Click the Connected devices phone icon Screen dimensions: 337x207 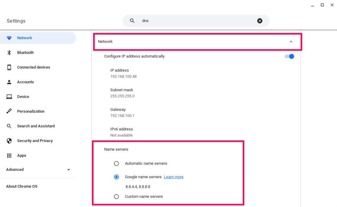click(9, 67)
